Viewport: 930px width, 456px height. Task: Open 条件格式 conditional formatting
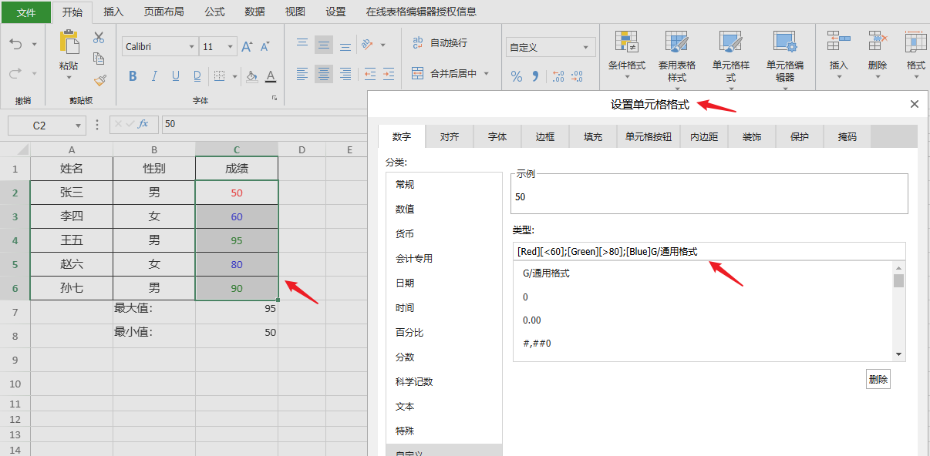click(x=627, y=55)
